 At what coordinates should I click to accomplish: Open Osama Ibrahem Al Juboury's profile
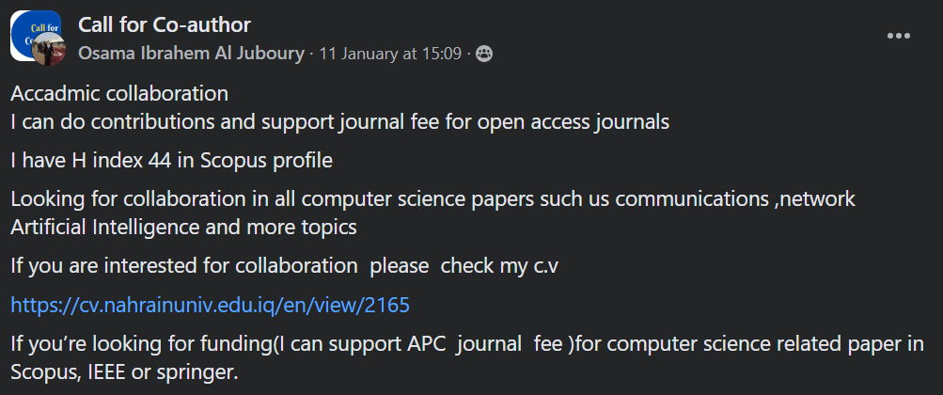(192, 54)
